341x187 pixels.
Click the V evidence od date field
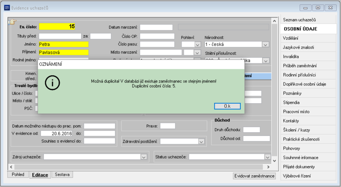click(x=58, y=133)
